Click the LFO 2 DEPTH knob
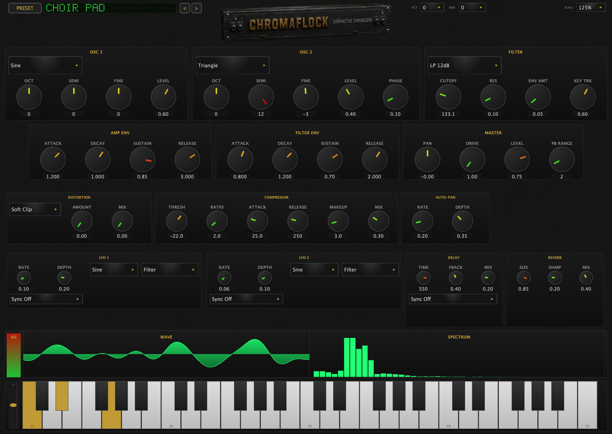 click(x=265, y=278)
